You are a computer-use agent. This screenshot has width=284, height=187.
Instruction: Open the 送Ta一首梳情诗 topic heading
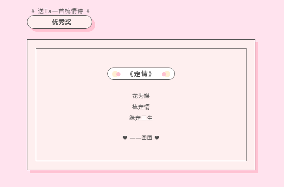(60, 11)
